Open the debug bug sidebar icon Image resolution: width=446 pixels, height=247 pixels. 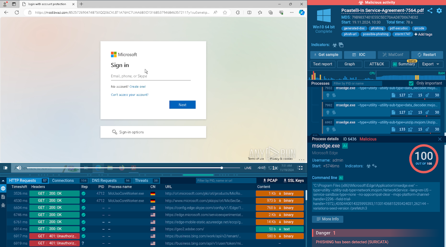[x=3, y=205]
